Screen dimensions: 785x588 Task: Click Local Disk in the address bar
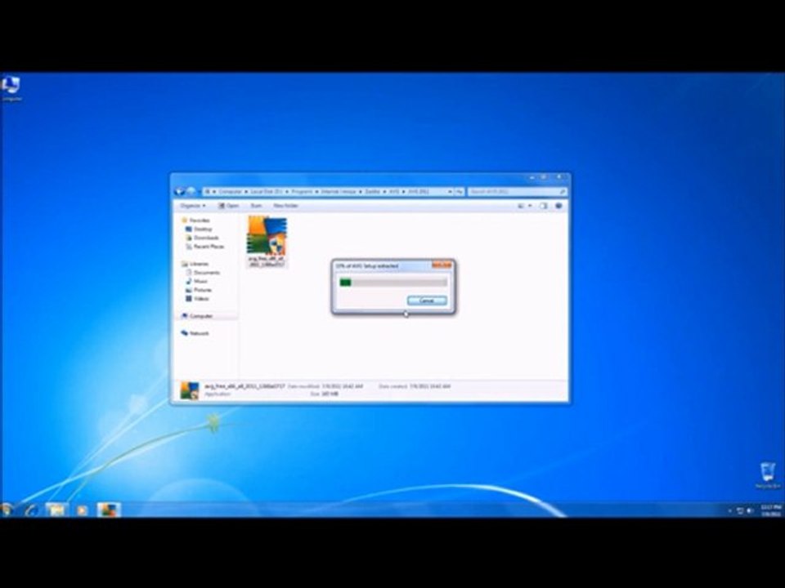(x=267, y=191)
